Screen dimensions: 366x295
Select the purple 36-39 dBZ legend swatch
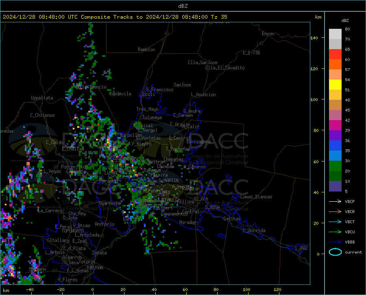[x=335, y=136]
